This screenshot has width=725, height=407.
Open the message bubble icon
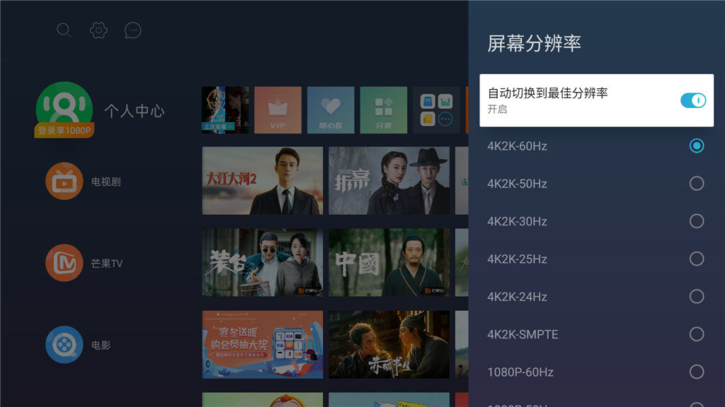point(132,30)
